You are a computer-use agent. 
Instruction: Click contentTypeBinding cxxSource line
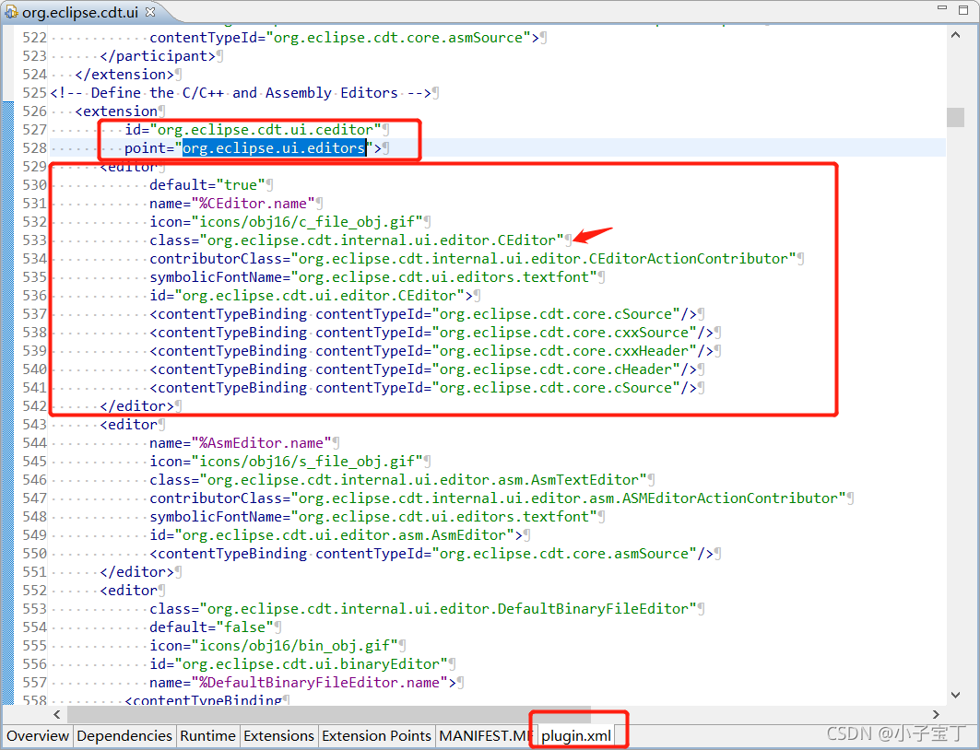click(431, 333)
